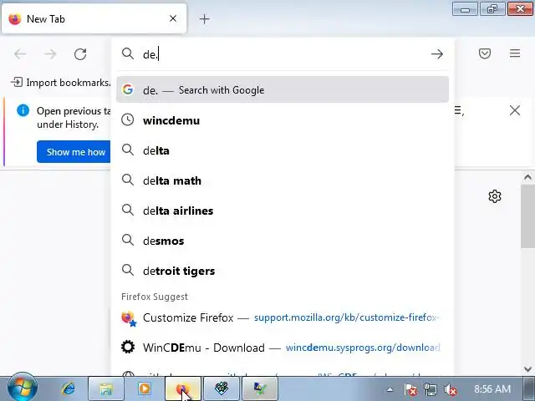Image resolution: width=535 pixels, height=401 pixels.
Task: Open Customize Firefox support link
Action: [283, 317]
